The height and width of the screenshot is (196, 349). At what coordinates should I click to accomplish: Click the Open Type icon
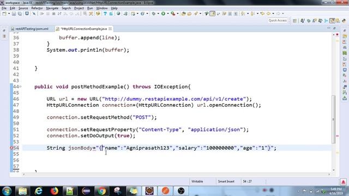point(183,14)
